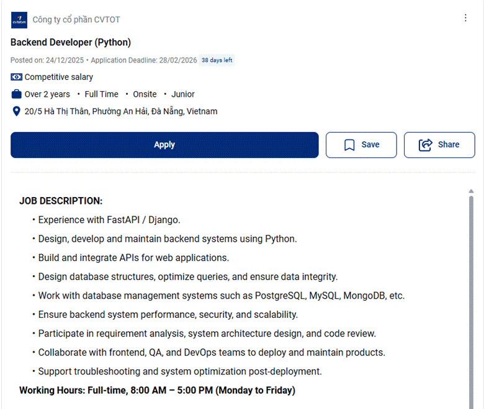Click the briefcase experience icon
Image resolution: width=484 pixels, height=409 pixels.
coord(17,95)
